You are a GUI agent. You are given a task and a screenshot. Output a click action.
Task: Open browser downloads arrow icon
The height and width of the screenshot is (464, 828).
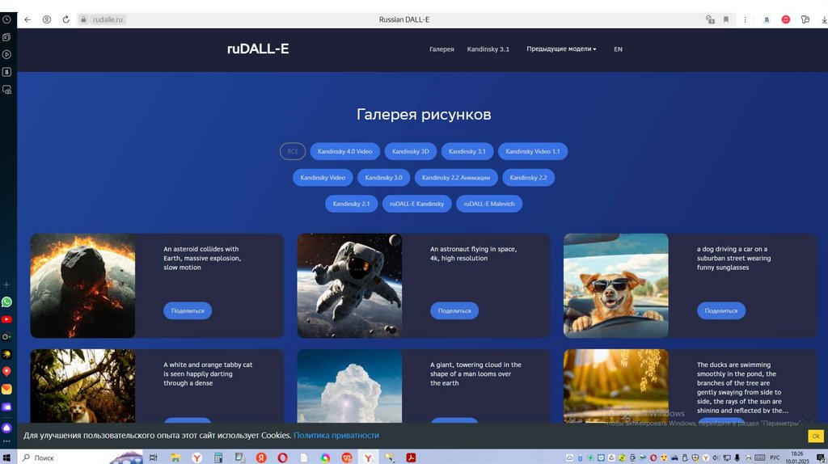(824, 19)
